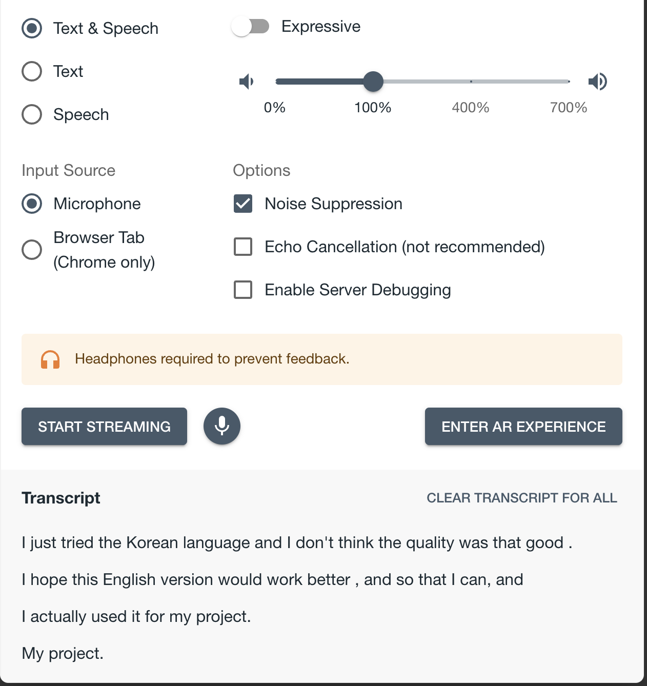This screenshot has height=686, width=647.
Task: Click the transcript line saying My project
Action: tap(63, 653)
